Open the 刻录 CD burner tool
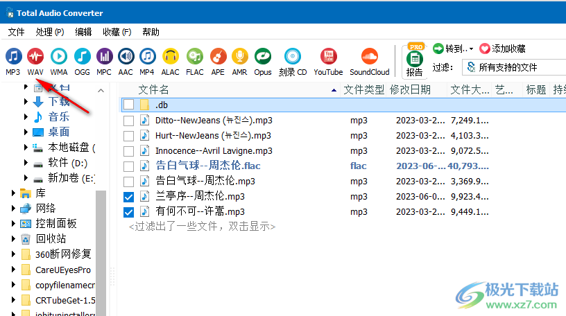Screen dimensions: 566x316 tap(293, 62)
